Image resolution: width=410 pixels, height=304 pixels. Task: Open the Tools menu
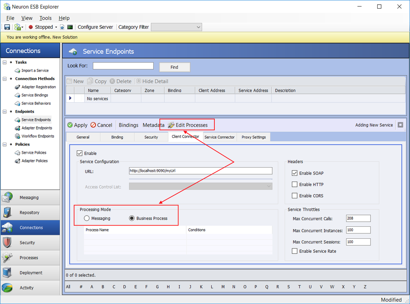pos(46,18)
